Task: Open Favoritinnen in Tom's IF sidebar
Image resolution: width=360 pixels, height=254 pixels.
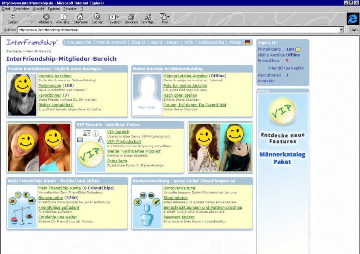Action: coord(269,75)
